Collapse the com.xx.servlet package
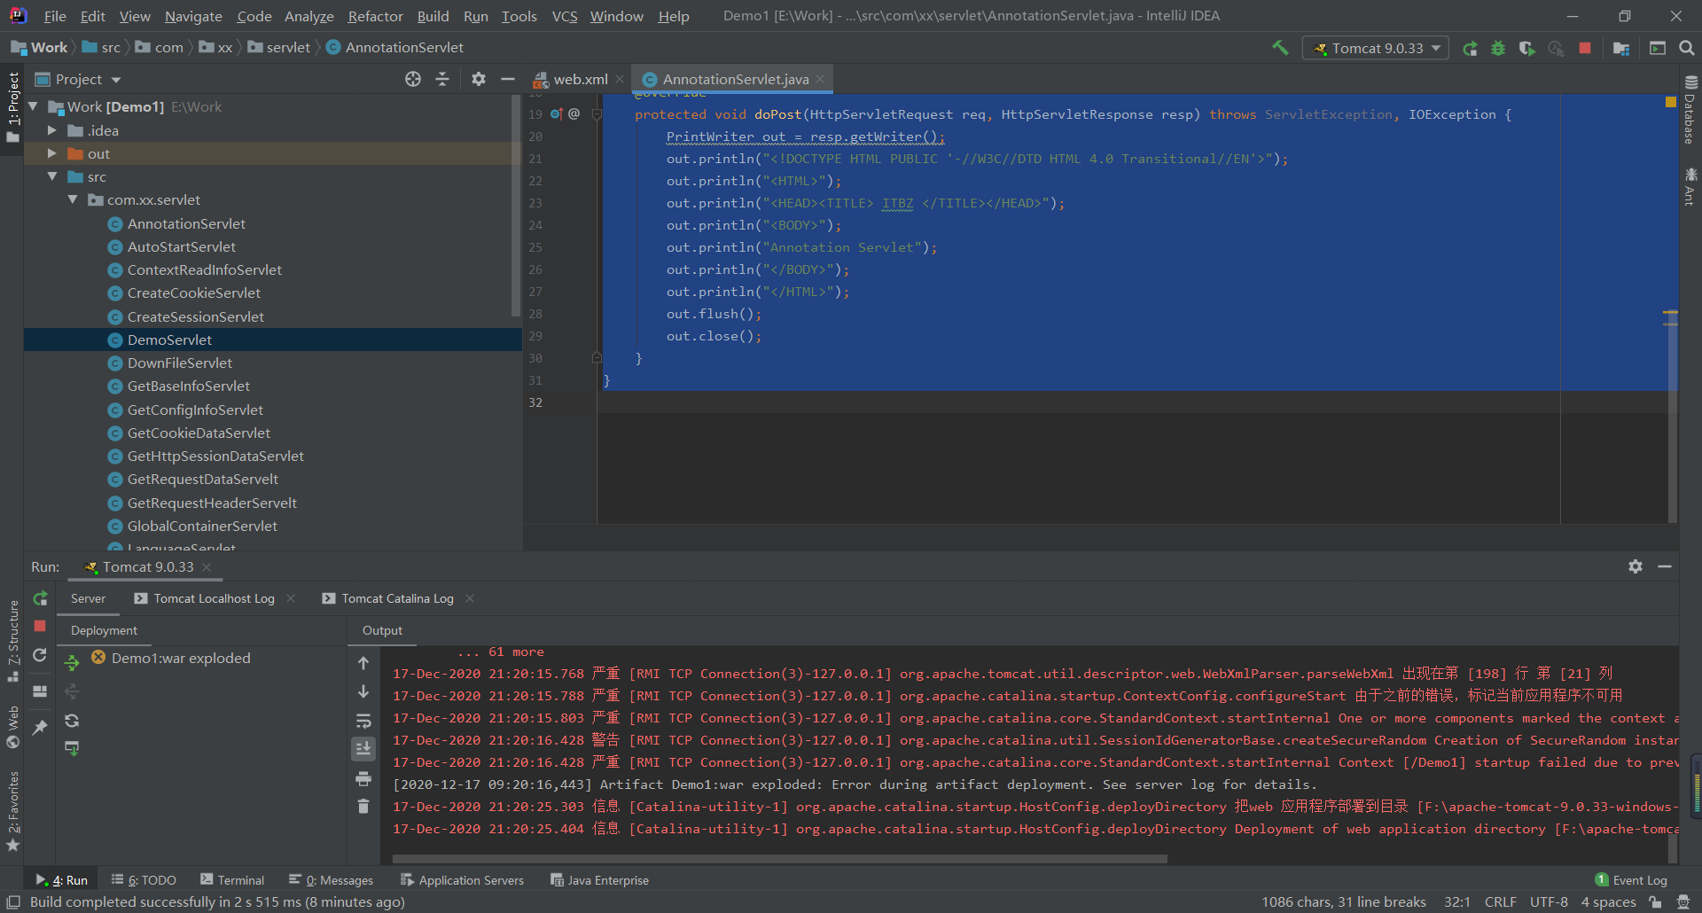The image size is (1702, 913). tap(73, 199)
